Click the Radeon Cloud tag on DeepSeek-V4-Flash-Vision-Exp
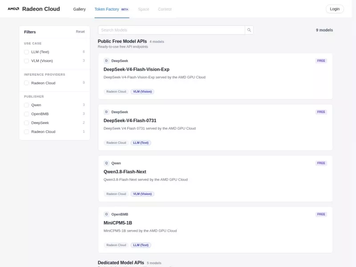The height and width of the screenshot is (267, 356). coord(116,92)
